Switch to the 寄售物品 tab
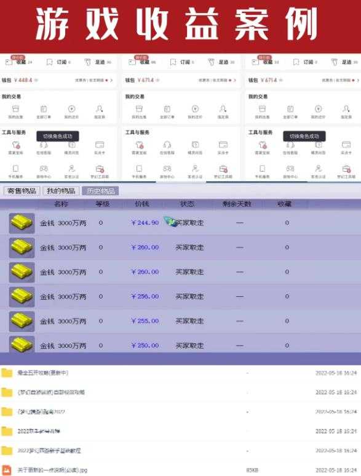The width and height of the screenshot is (361, 476). (x=22, y=191)
